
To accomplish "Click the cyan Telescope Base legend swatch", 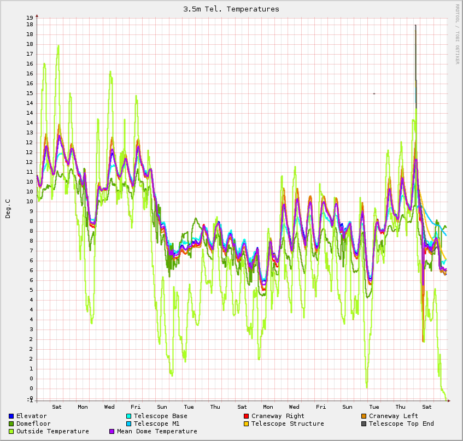I will (129, 416).
